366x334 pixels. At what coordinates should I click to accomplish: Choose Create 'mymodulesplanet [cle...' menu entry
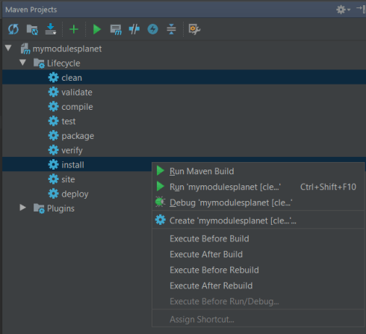click(x=258, y=220)
